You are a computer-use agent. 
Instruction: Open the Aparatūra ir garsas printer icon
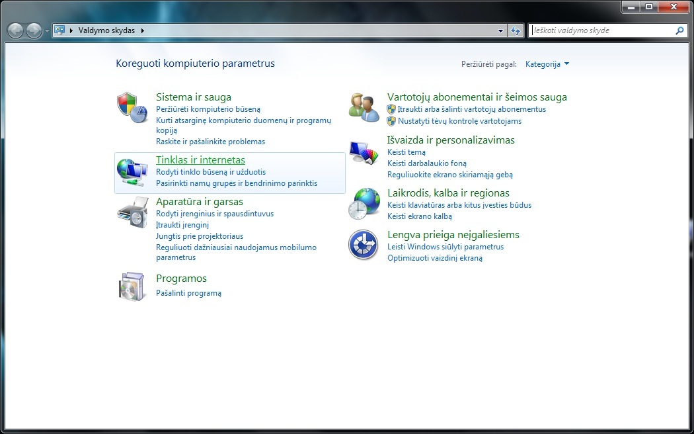point(132,212)
